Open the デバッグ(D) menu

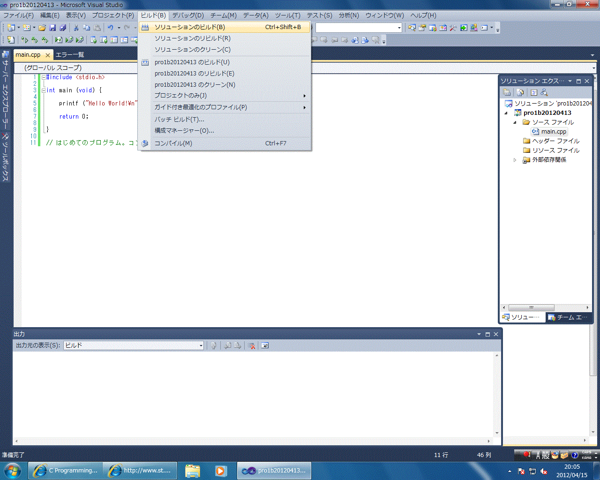click(188, 15)
